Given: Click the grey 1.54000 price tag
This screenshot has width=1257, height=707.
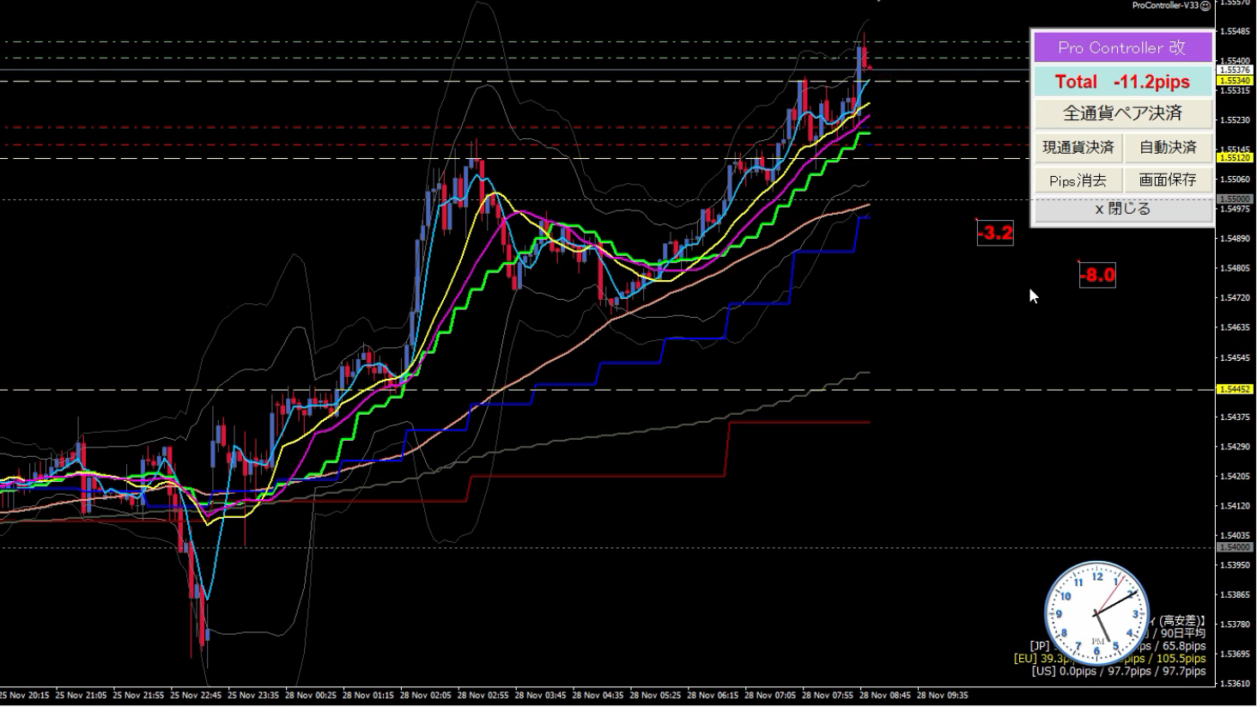Looking at the screenshot, I should coord(1236,547).
